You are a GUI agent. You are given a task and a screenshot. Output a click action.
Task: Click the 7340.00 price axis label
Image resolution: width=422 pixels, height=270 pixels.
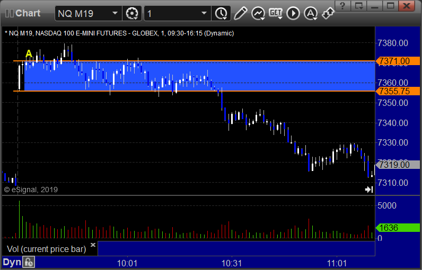point(393,123)
